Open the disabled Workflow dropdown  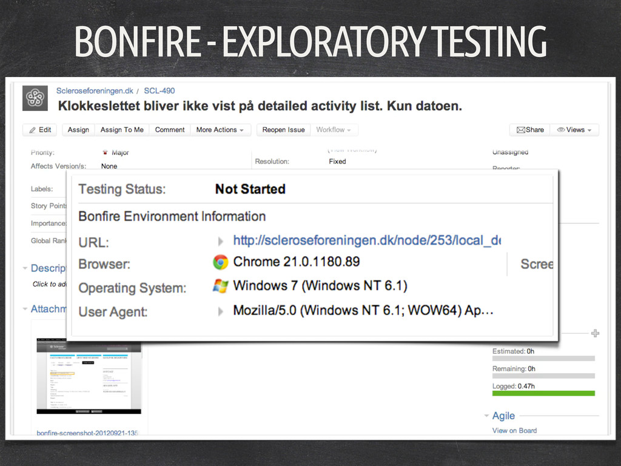pyautogui.click(x=334, y=130)
